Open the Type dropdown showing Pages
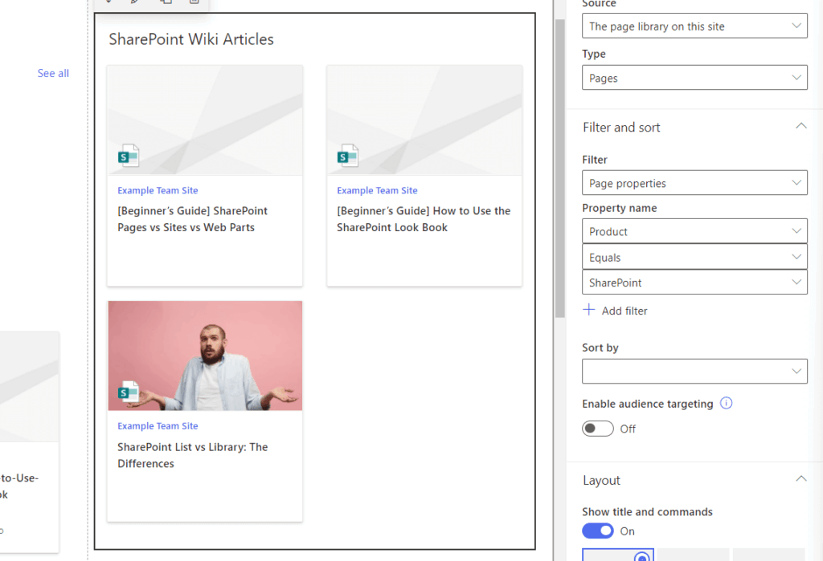Image resolution: width=823 pixels, height=561 pixels. click(x=694, y=78)
